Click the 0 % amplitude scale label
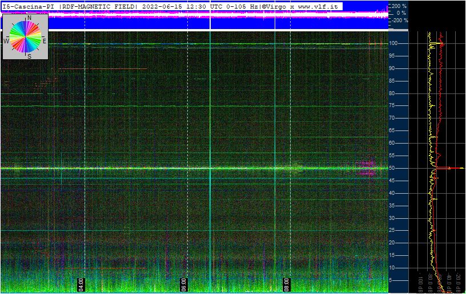 [x=401, y=13]
